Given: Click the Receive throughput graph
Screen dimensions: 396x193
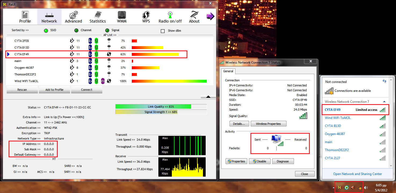Looking at the screenshot, I should point(182,167).
